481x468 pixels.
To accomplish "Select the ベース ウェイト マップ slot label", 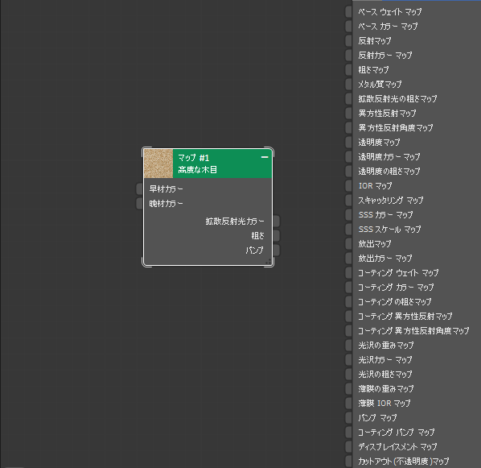I will 390,11.
